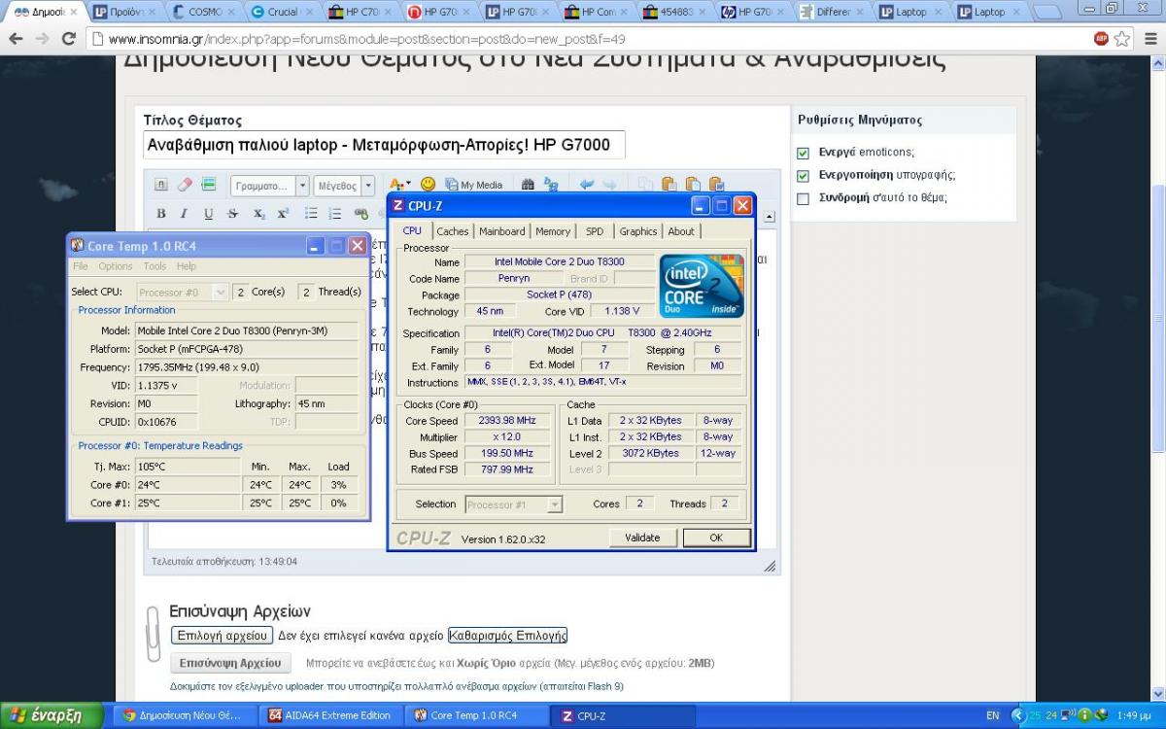1166x729 pixels.
Task: Open the Help menu in Core Temp
Action: (x=187, y=266)
